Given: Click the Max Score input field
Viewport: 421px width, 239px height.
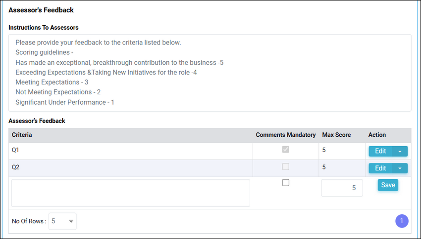Looking at the screenshot, I should click(342, 188).
